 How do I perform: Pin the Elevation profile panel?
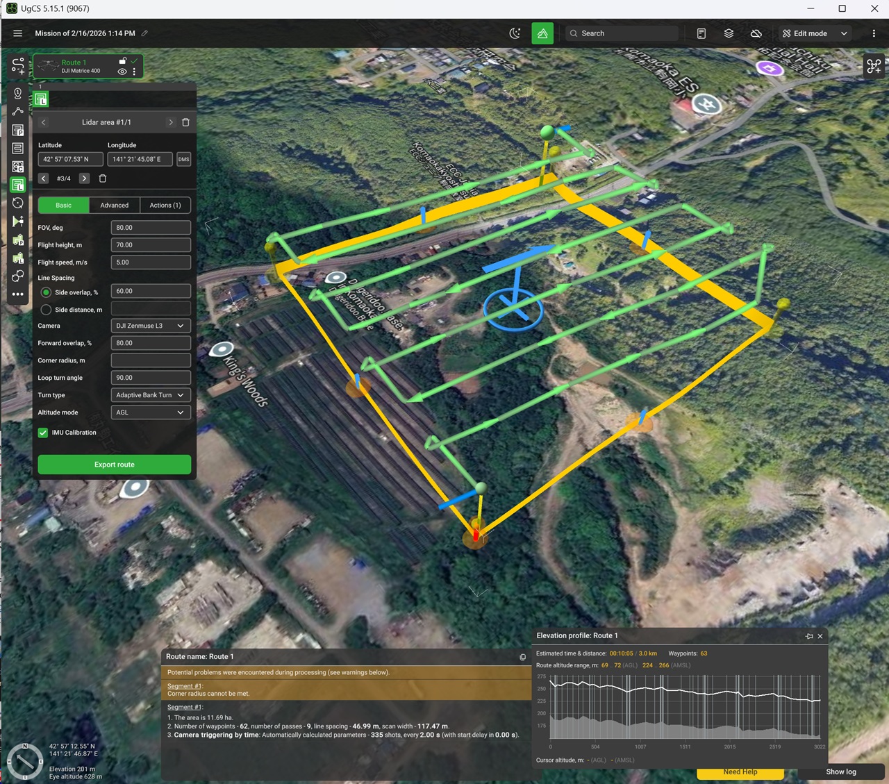pyautogui.click(x=809, y=636)
